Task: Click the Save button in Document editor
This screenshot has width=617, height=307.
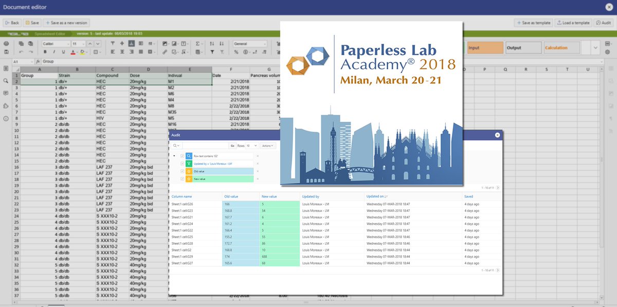Action: pyautogui.click(x=32, y=23)
